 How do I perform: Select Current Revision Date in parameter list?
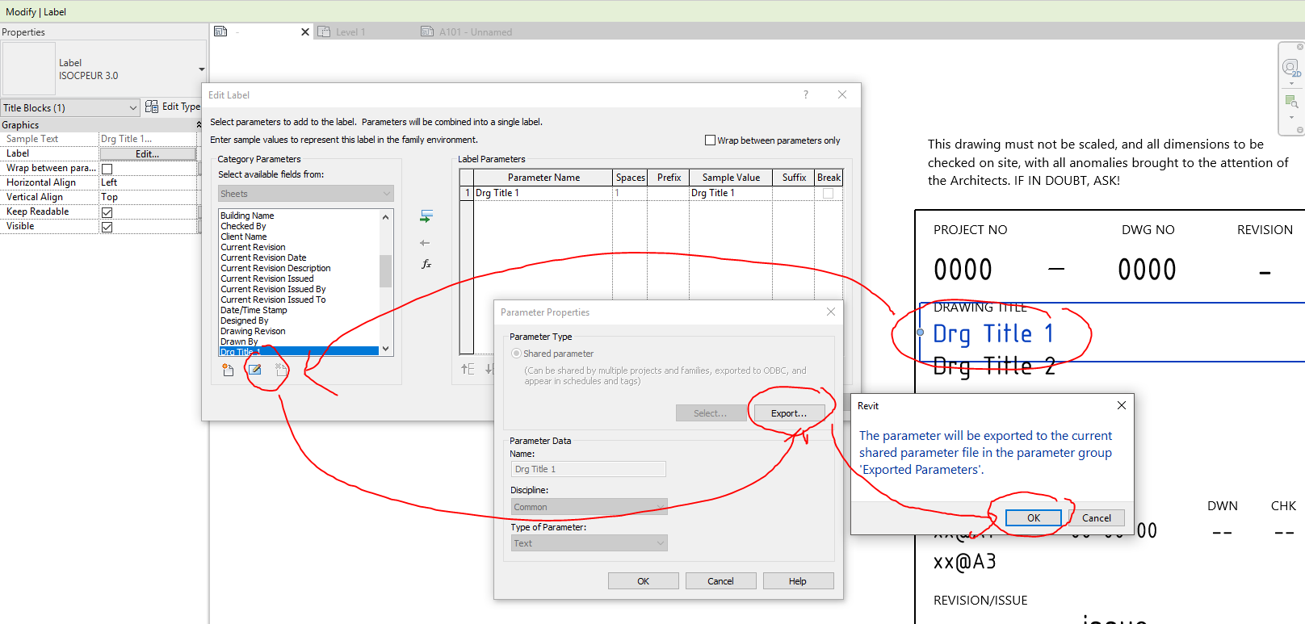[263, 258]
